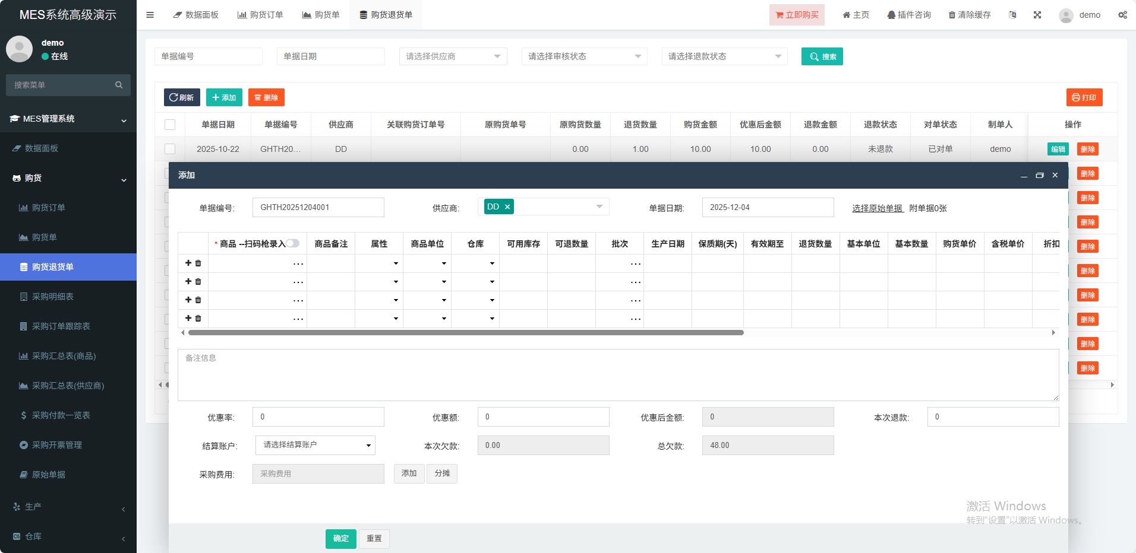Click the language switch icon in header

coord(1012,15)
